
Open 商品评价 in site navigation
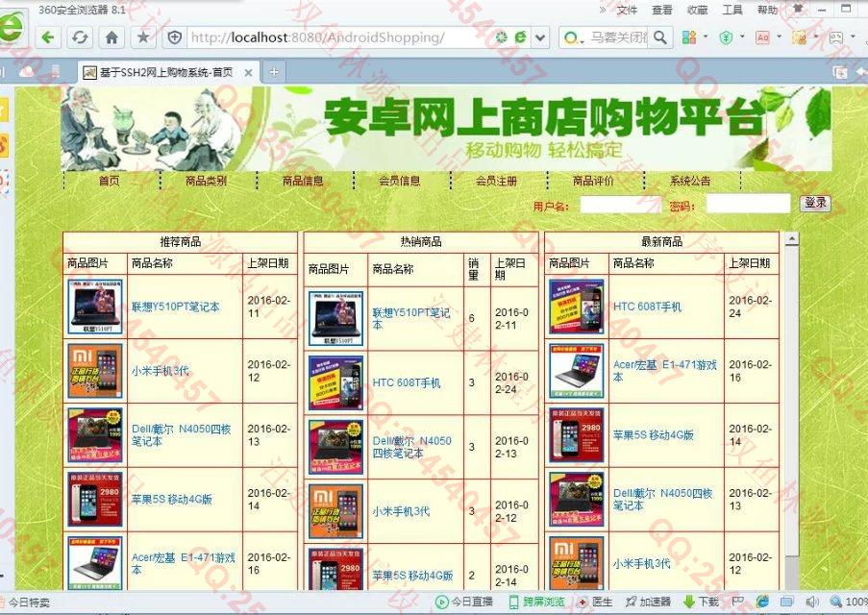tap(593, 181)
